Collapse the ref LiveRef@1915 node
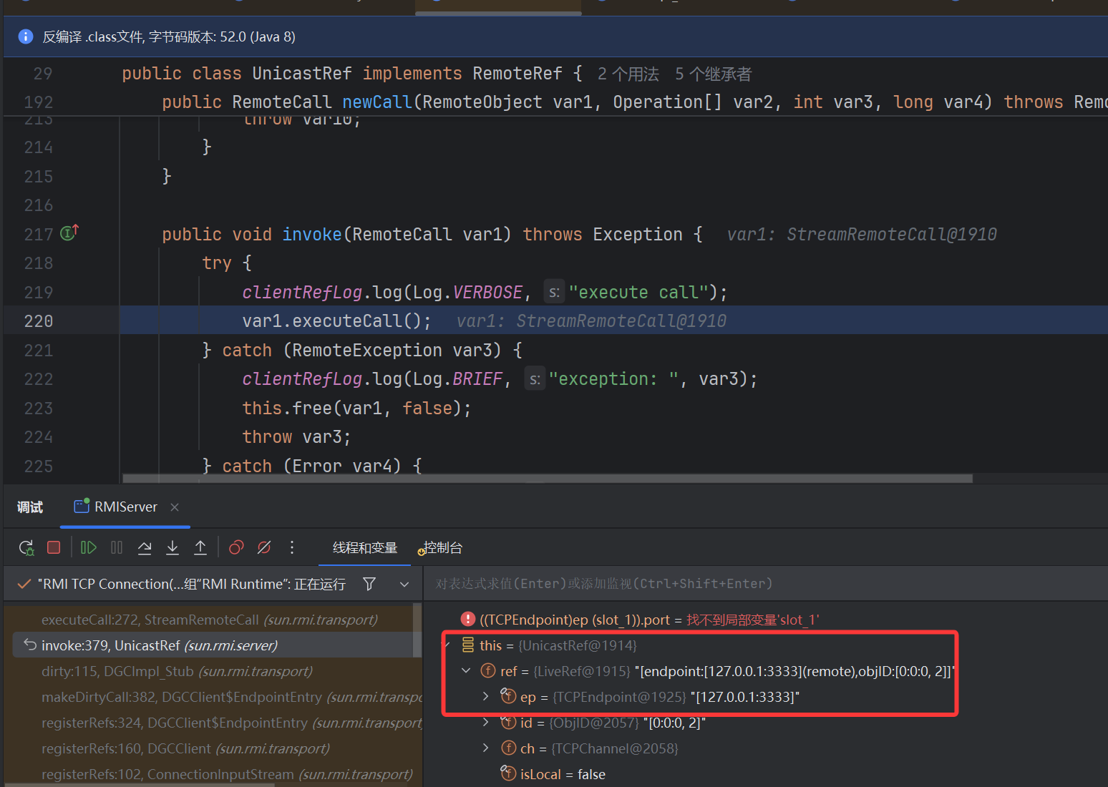The image size is (1108, 787). tap(466, 671)
